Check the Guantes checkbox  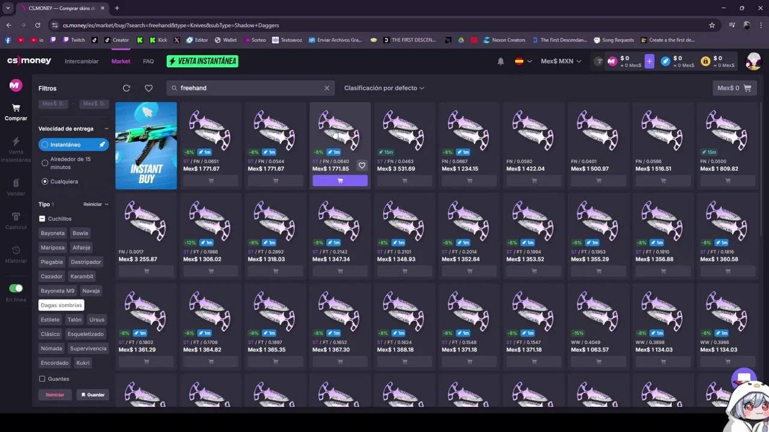[x=42, y=379]
